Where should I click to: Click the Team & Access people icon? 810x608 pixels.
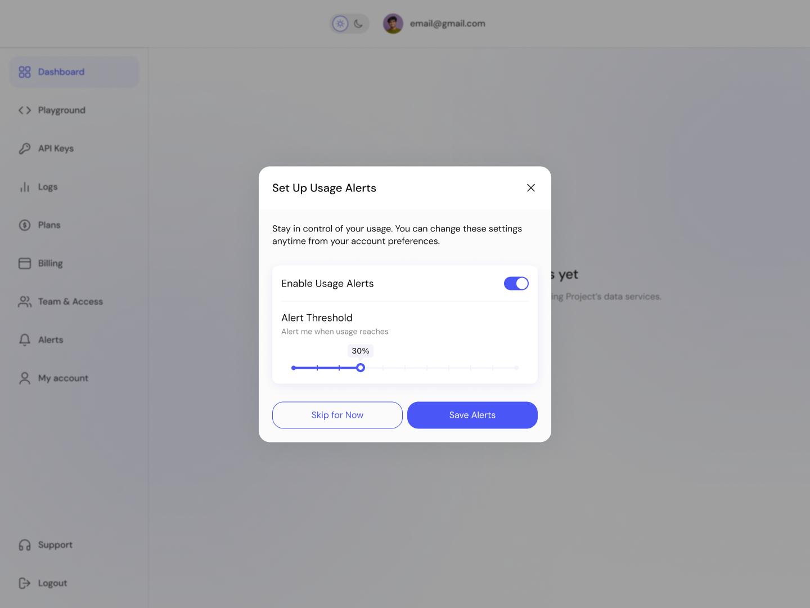click(x=25, y=301)
